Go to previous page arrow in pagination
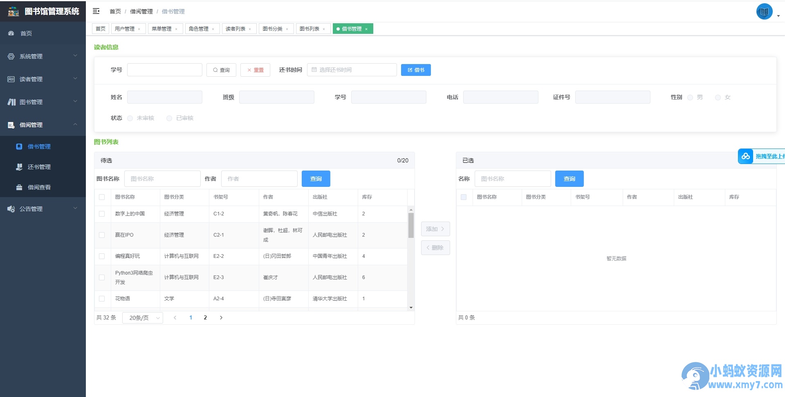This screenshot has width=785, height=397. click(175, 317)
